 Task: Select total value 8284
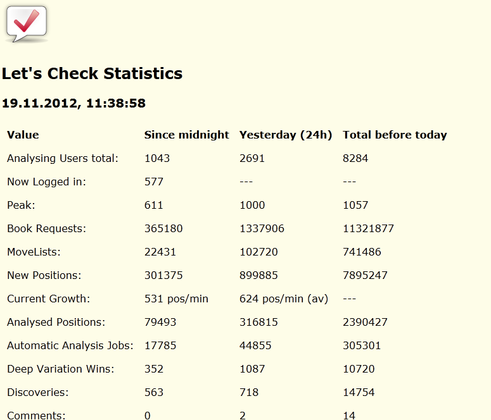(x=355, y=158)
